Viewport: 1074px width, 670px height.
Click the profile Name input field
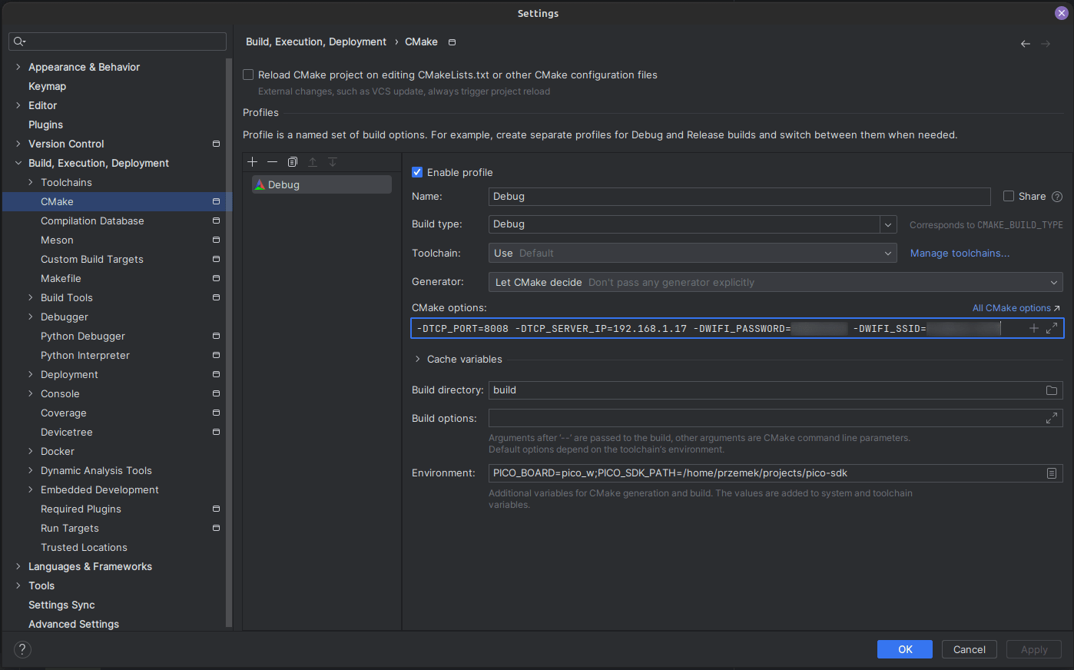(740, 197)
